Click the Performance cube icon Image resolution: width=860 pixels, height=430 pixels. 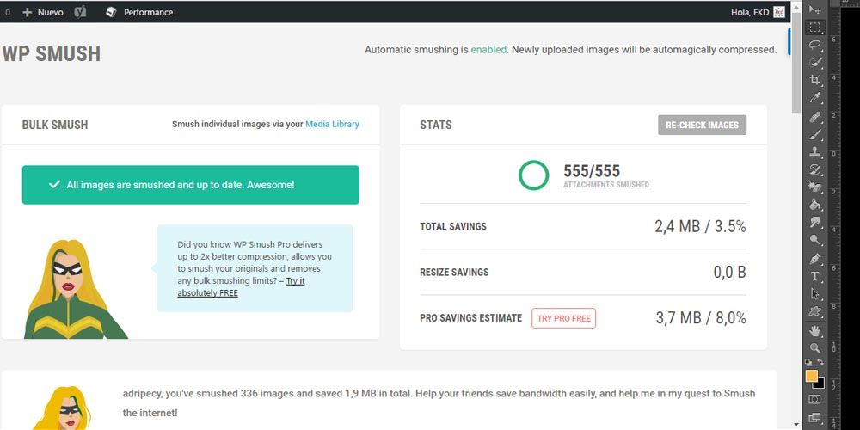point(111,12)
